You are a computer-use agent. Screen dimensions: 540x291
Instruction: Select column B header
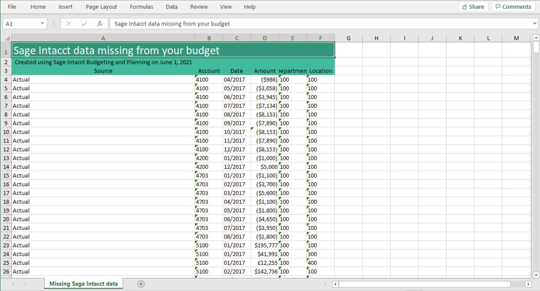coord(209,38)
